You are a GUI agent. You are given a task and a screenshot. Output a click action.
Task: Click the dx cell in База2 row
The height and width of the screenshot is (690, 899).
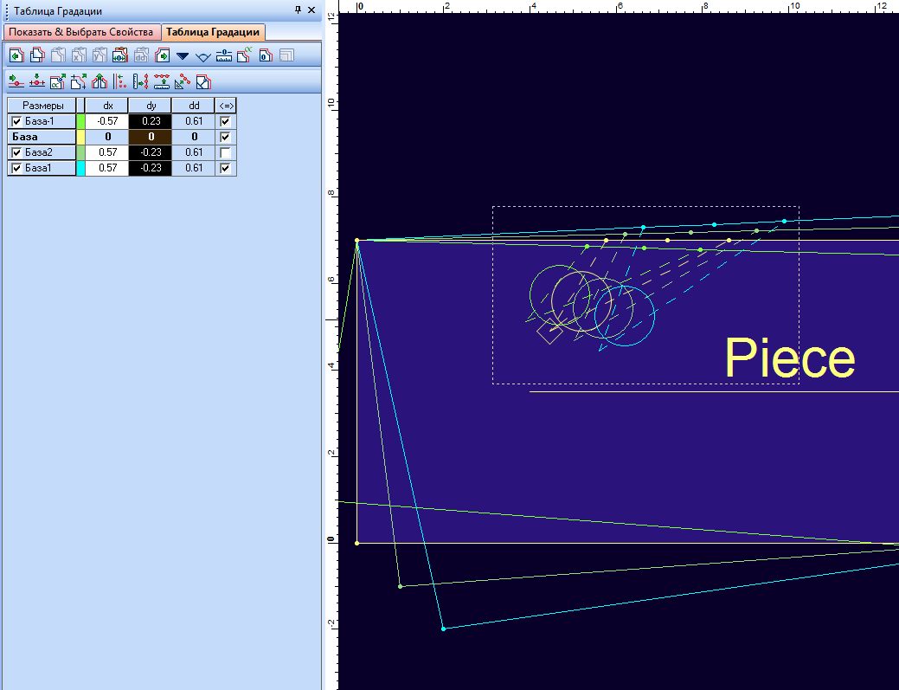click(107, 152)
